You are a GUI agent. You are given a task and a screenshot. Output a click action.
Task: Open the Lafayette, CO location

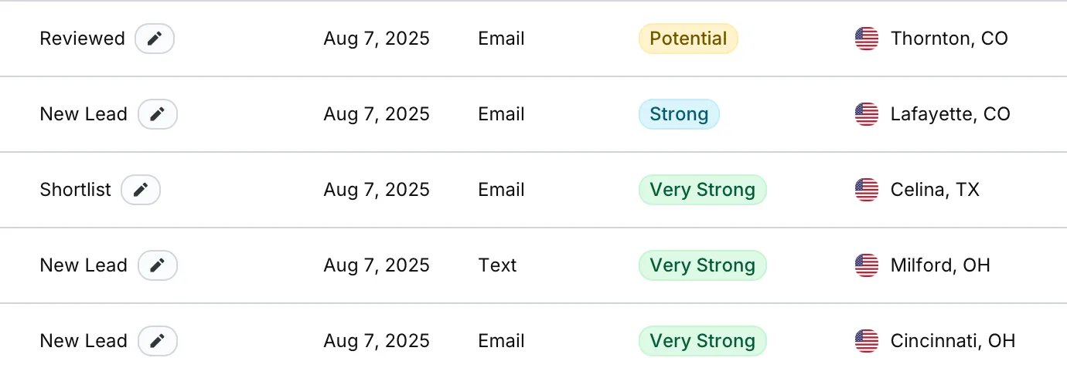[x=950, y=114]
